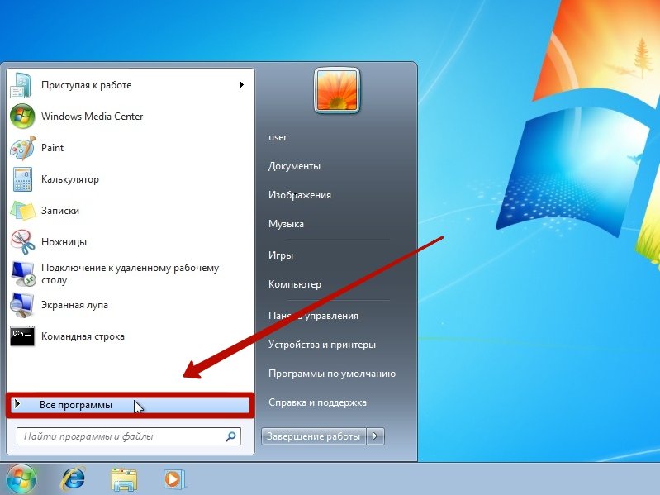
Task: Open the Getting Started (Приступая к работе) icon
Action: (x=21, y=85)
